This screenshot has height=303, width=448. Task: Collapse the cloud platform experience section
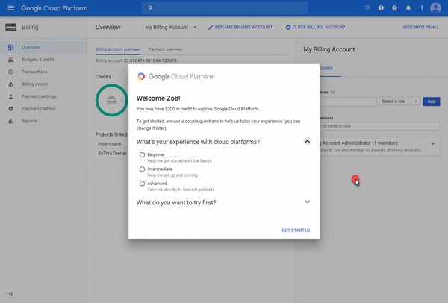click(307, 141)
